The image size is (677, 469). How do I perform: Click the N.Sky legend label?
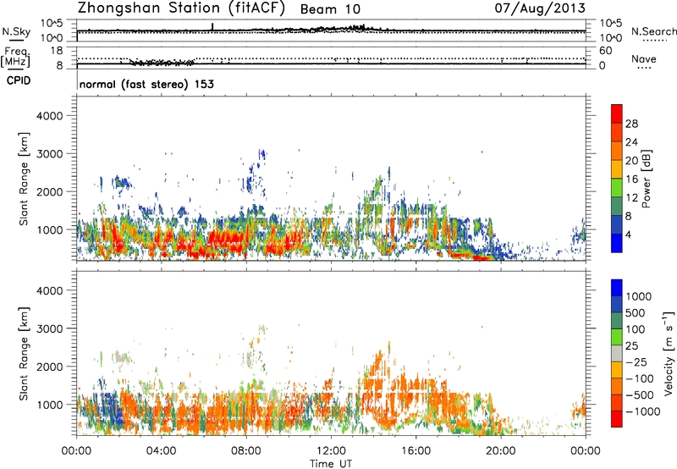[x=16, y=31]
